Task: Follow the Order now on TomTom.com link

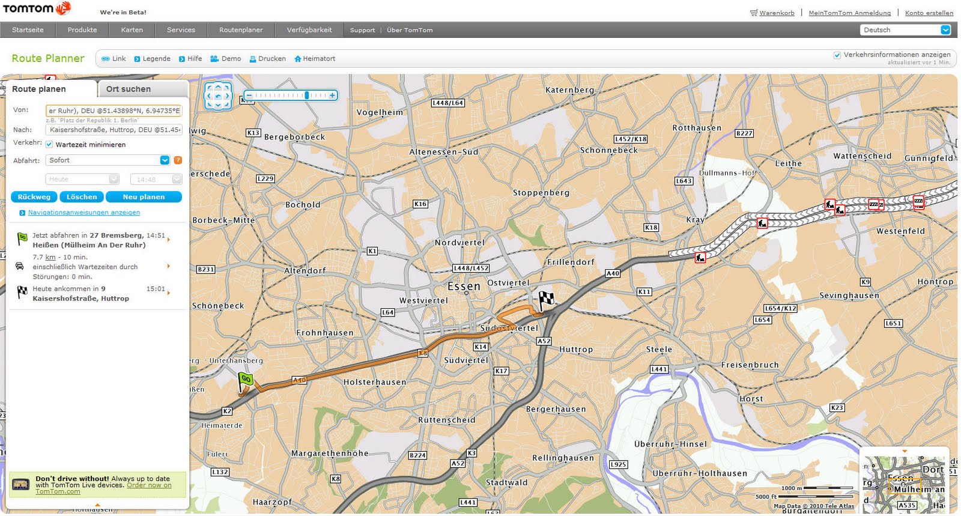Action: [149, 485]
